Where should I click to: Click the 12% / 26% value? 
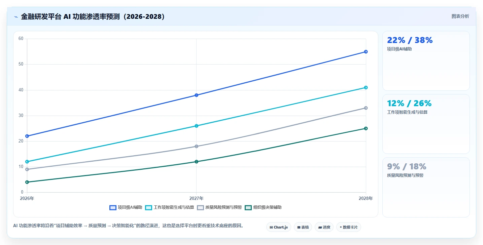(x=409, y=104)
